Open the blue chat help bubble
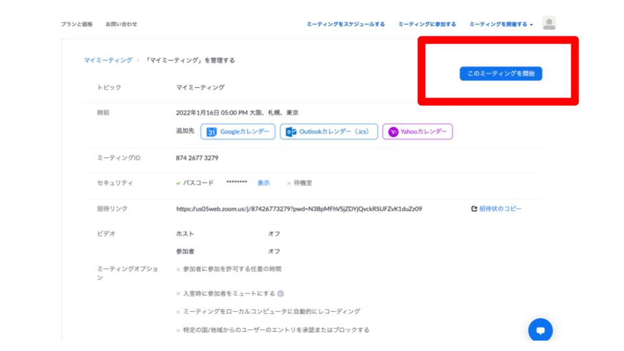Viewport: 624px width, 351px height. coord(540,330)
